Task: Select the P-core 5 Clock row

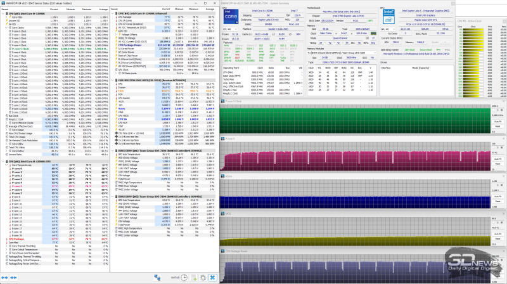Action: [22, 49]
